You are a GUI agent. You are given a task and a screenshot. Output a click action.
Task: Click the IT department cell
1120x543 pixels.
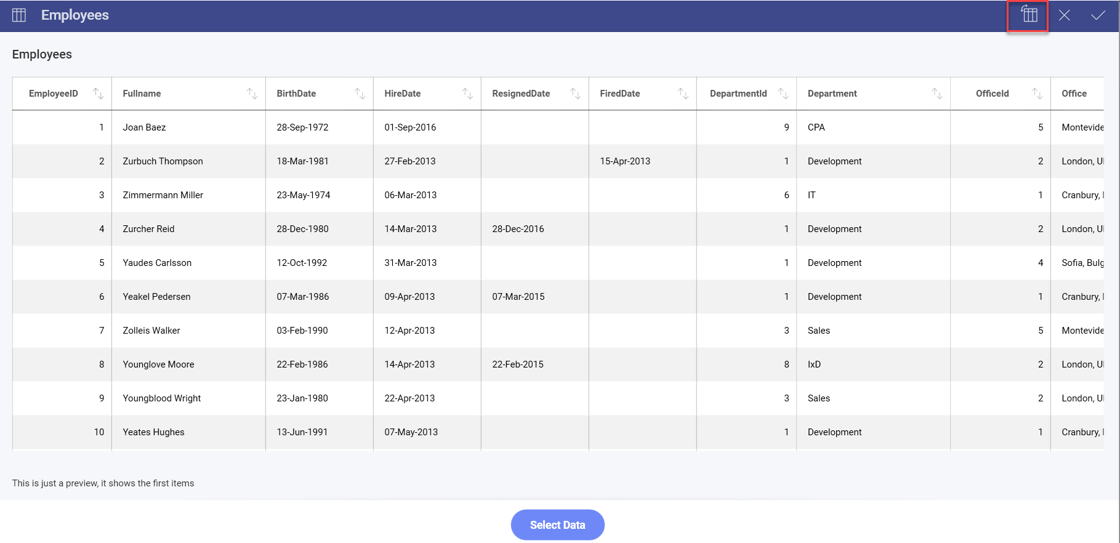coord(873,195)
